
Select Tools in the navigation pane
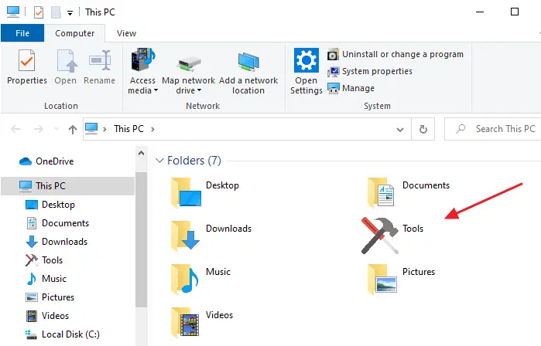44,260
